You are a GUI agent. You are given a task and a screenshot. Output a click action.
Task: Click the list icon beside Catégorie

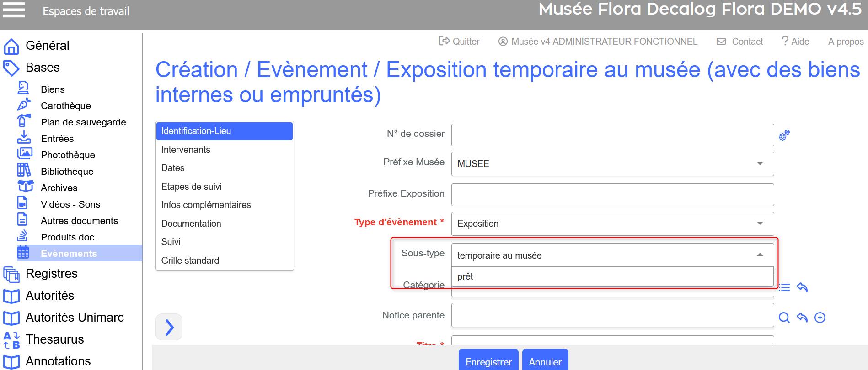785,287
